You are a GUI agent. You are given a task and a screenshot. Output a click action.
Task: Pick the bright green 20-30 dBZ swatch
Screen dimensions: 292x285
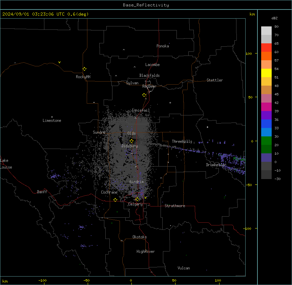coord(266,141)
